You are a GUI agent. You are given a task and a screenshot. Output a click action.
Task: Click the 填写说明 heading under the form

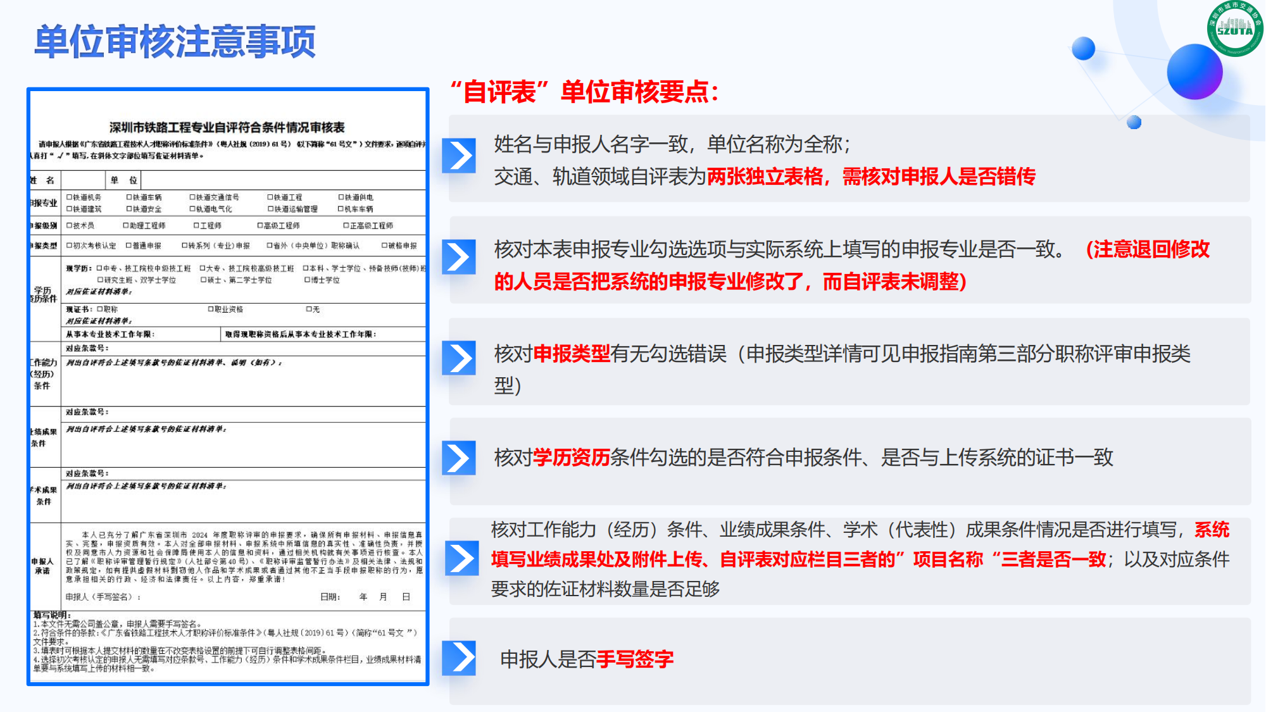click(52, 615)
